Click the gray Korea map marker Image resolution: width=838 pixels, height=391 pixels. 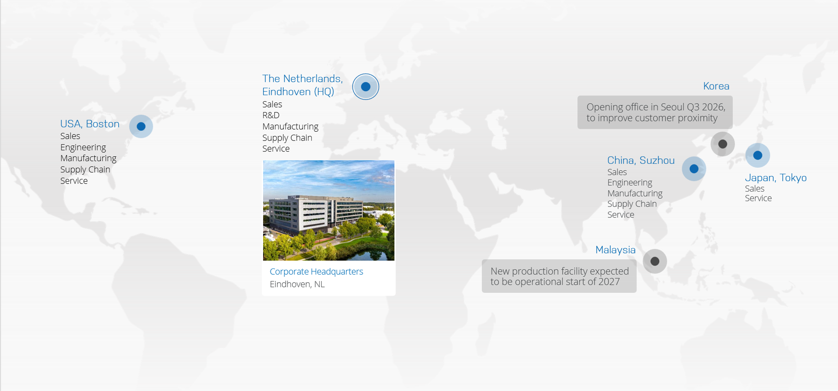click(722, 144)
